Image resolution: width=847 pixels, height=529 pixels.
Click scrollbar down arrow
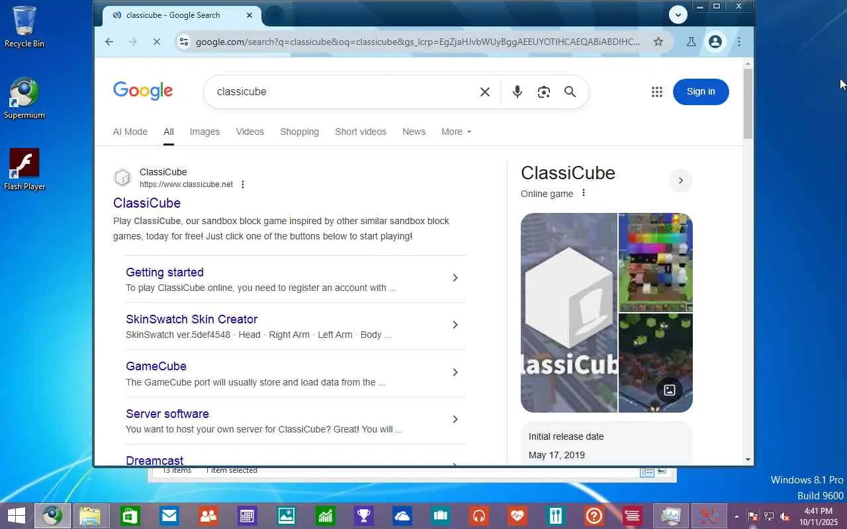(748, 460)
